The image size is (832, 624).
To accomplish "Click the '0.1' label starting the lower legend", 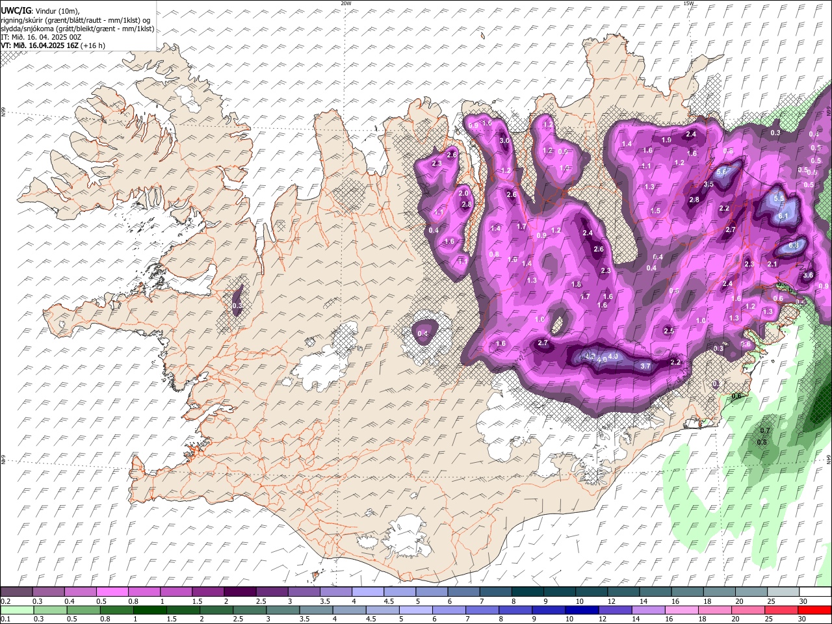I will point(5,619).
